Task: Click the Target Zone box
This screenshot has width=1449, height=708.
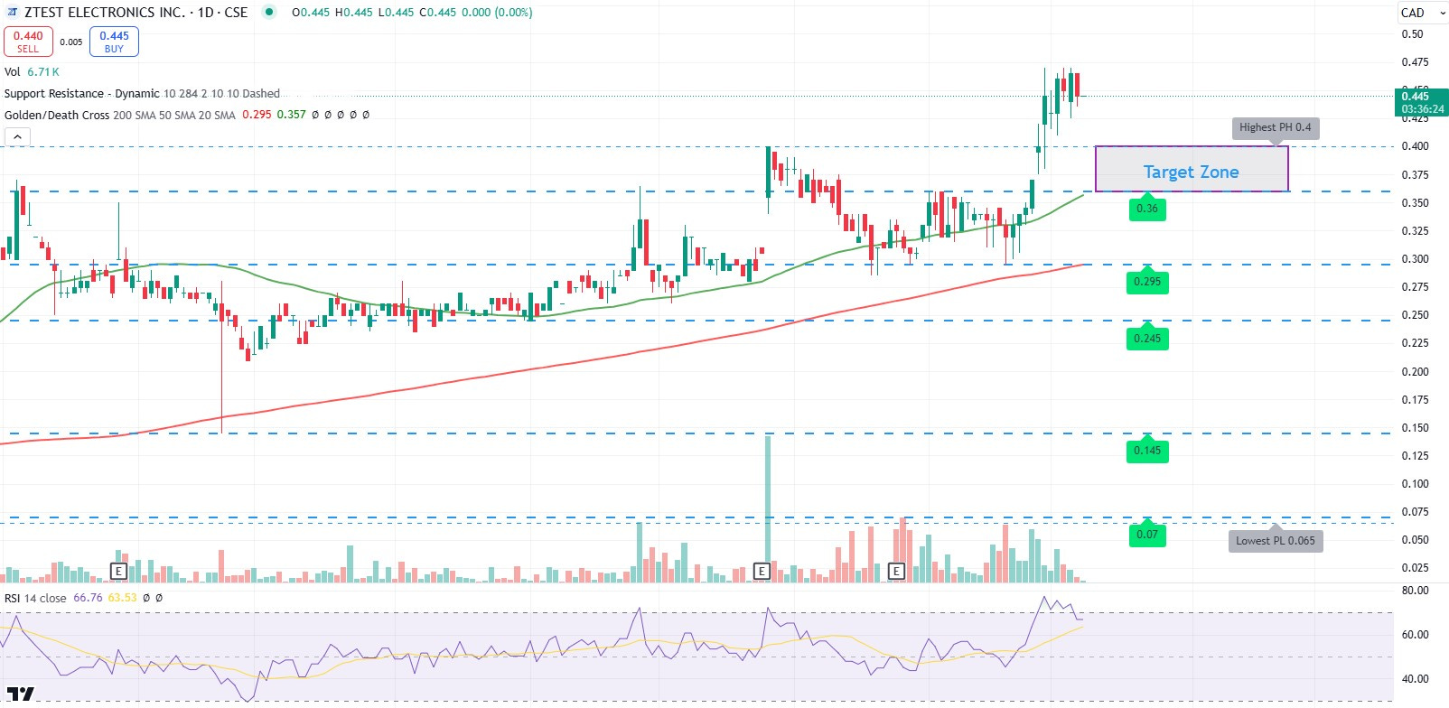Action: tap(1192, 169)
